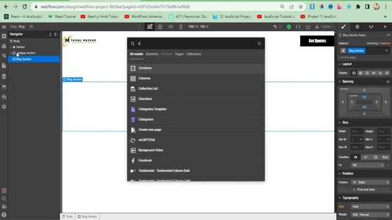Open the Webflow W main menu
The image size is (392, 220).
pyautogui.click(x=4, y=27)
